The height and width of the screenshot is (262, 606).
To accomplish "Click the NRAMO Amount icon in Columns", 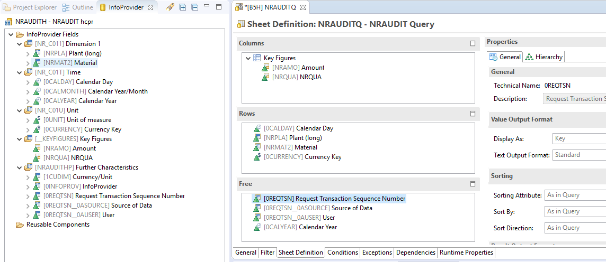I will pos(265,68).
